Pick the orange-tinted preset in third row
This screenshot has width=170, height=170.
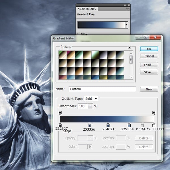pyautogui.click(x=79, y=71)
